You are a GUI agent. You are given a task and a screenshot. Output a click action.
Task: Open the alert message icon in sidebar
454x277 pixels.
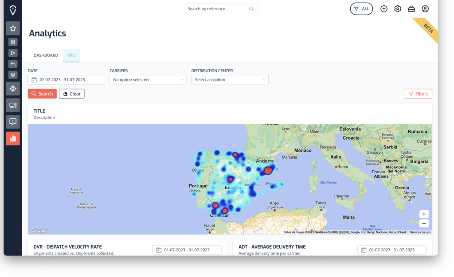pos(13,121)
